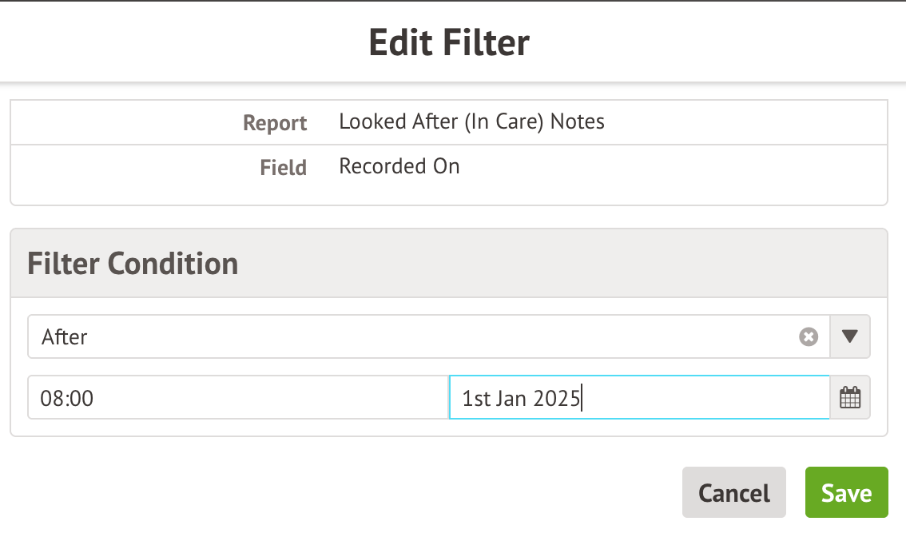Click the 'Jan' month in date field
The height and width of the screenshot is (537, 906).
point(512,398)
